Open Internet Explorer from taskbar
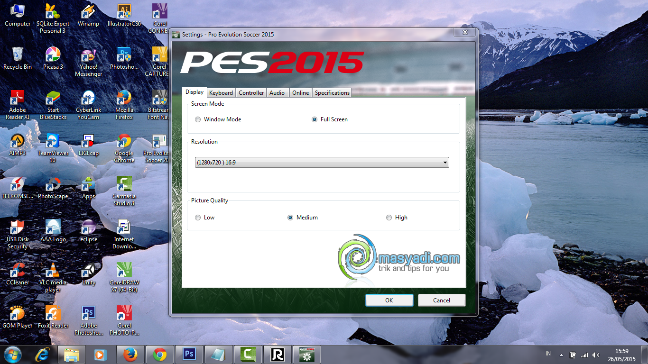The image size is (648, 364). click(42, 355)
